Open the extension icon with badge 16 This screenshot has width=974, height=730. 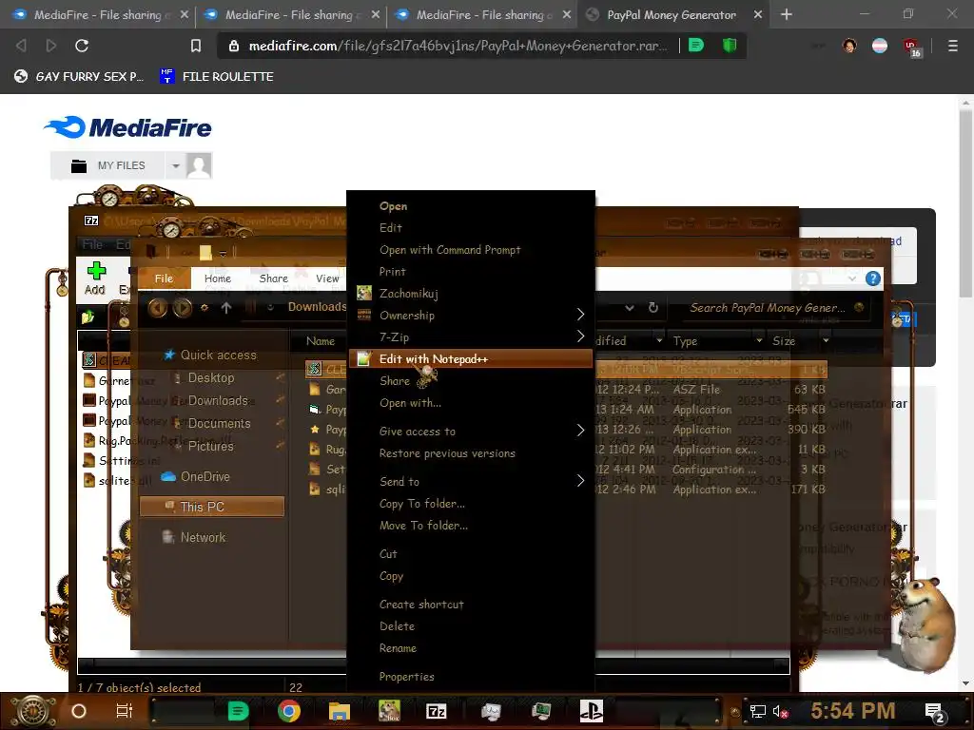pyautogui.click(x=912, y=48)
